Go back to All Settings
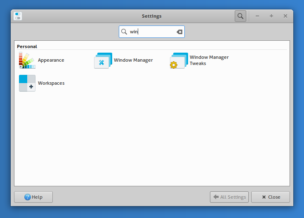The width and height of the screenshot is (304, 218). point(229,197)
